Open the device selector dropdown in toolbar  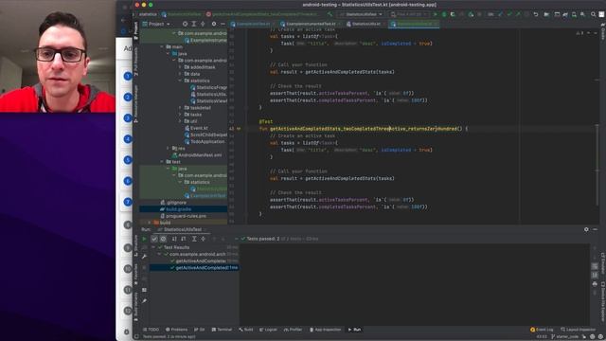click(409, 14)
